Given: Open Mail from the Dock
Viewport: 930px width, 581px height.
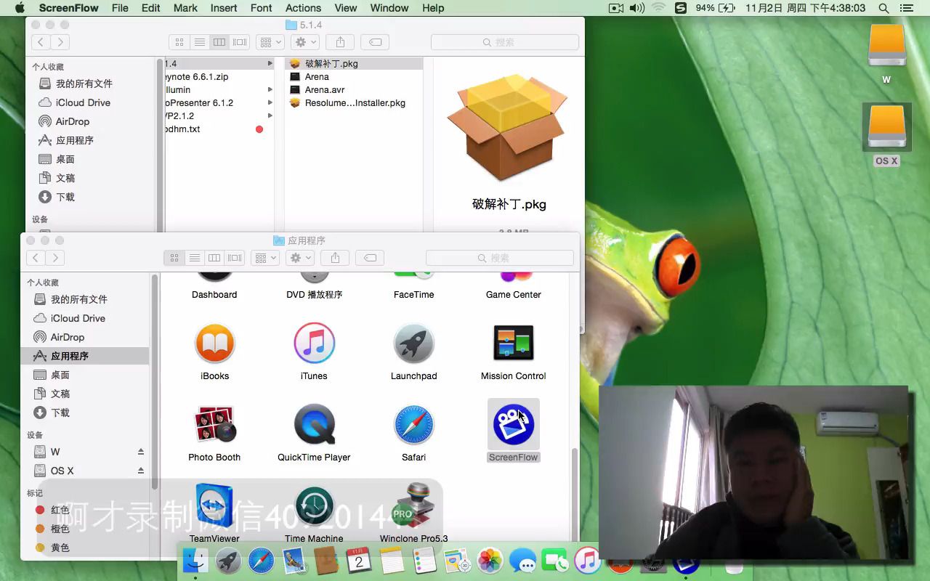Looking at the screenshot, I should coord(294,560).
